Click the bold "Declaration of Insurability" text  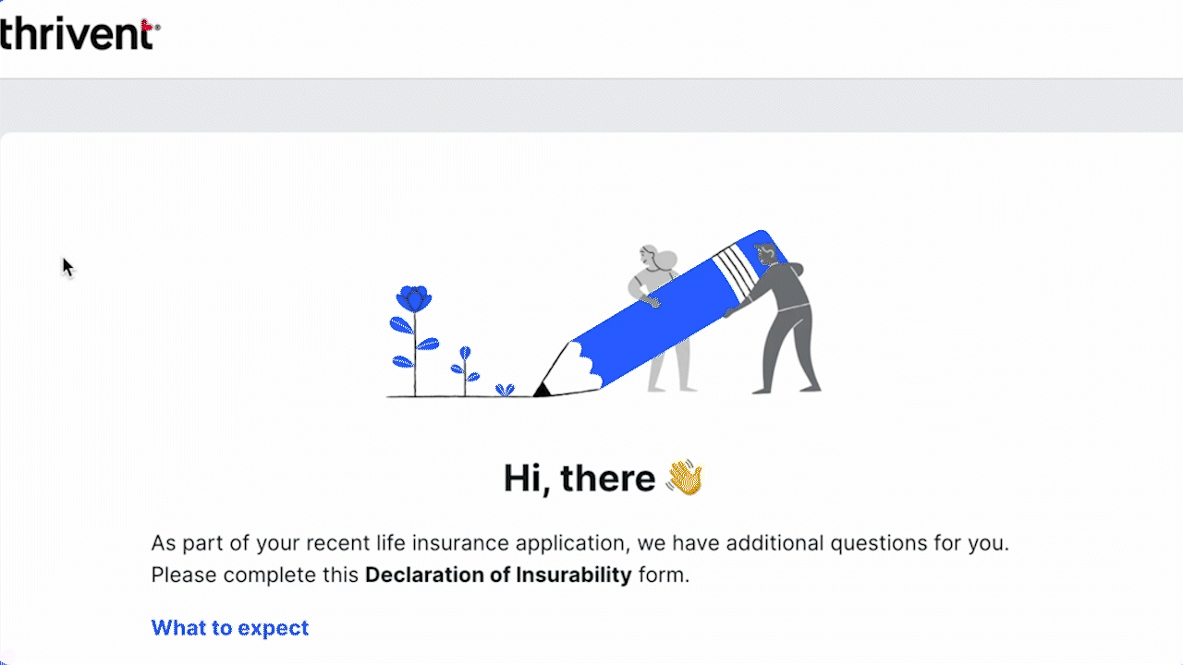point(498,574)
